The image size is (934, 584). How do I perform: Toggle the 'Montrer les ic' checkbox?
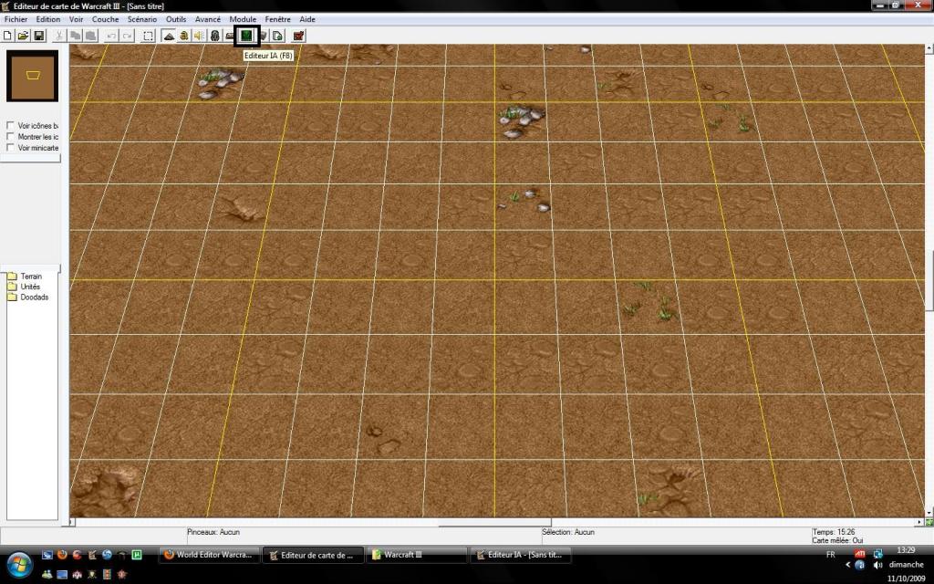point(10,137)
